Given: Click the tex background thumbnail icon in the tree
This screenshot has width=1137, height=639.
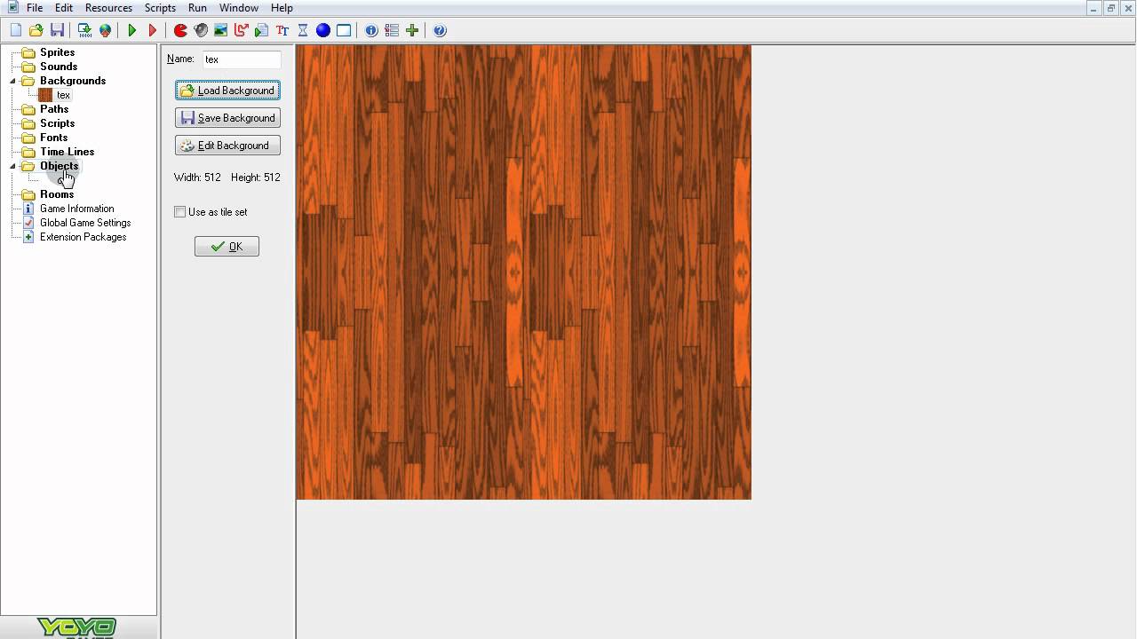Looking at the screenshot, I should (x=45, y=95).
